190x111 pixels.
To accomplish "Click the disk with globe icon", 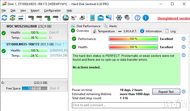I will 66,18.
